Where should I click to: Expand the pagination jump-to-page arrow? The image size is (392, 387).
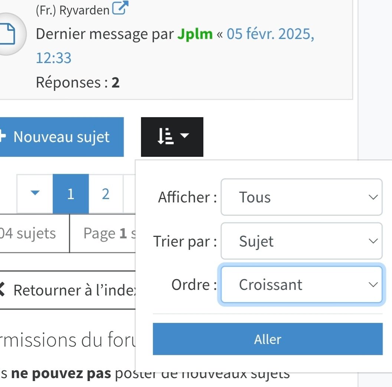(35, 193)
